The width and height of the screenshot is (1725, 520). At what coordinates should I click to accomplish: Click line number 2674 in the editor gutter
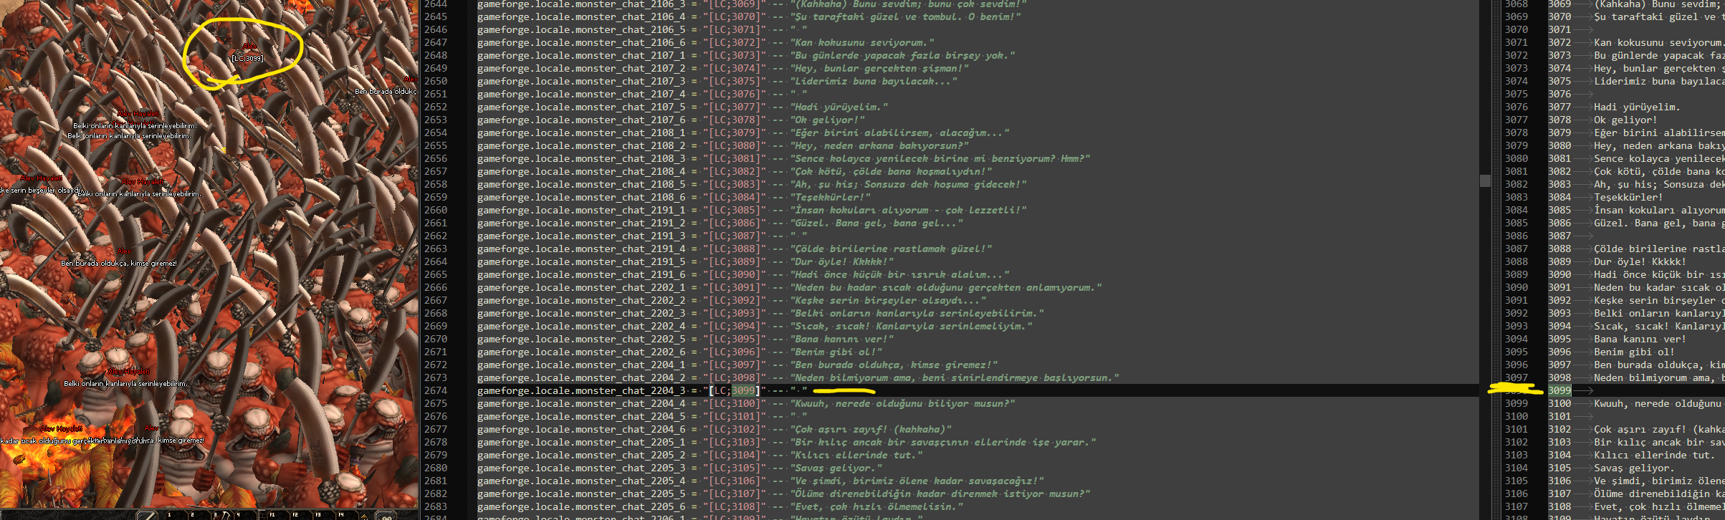pyautogui.click(x=436, y=390)
